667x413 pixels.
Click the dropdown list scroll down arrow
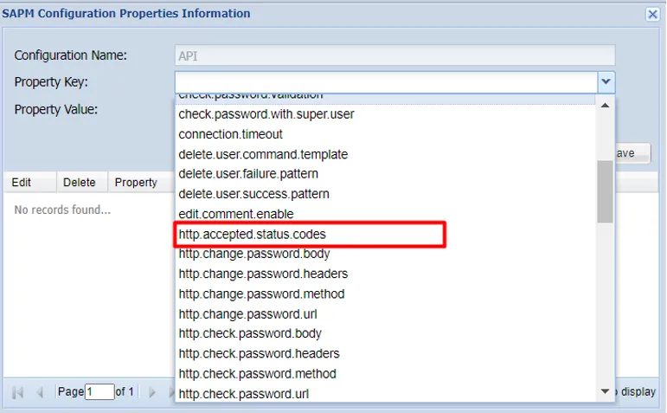point(605,390)
